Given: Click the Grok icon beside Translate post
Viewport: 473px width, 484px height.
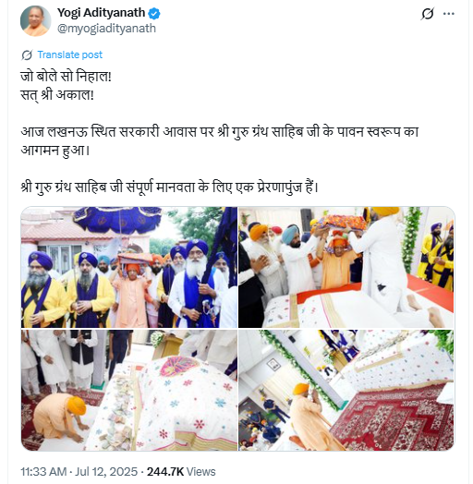Looking at the screenshot, I should pos(27,54).
